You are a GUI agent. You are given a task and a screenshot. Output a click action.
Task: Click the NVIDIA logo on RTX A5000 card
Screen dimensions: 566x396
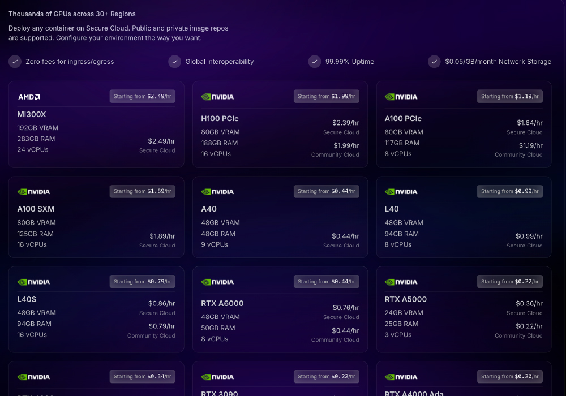pos(401,282)
